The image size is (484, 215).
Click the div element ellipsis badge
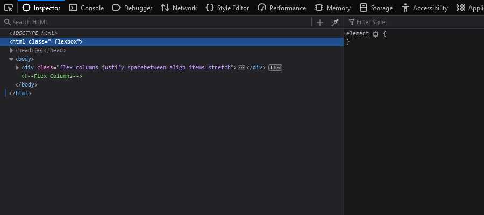point(241,68)
